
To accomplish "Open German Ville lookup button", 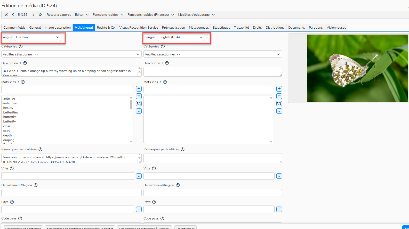I will tap(139, 176).
